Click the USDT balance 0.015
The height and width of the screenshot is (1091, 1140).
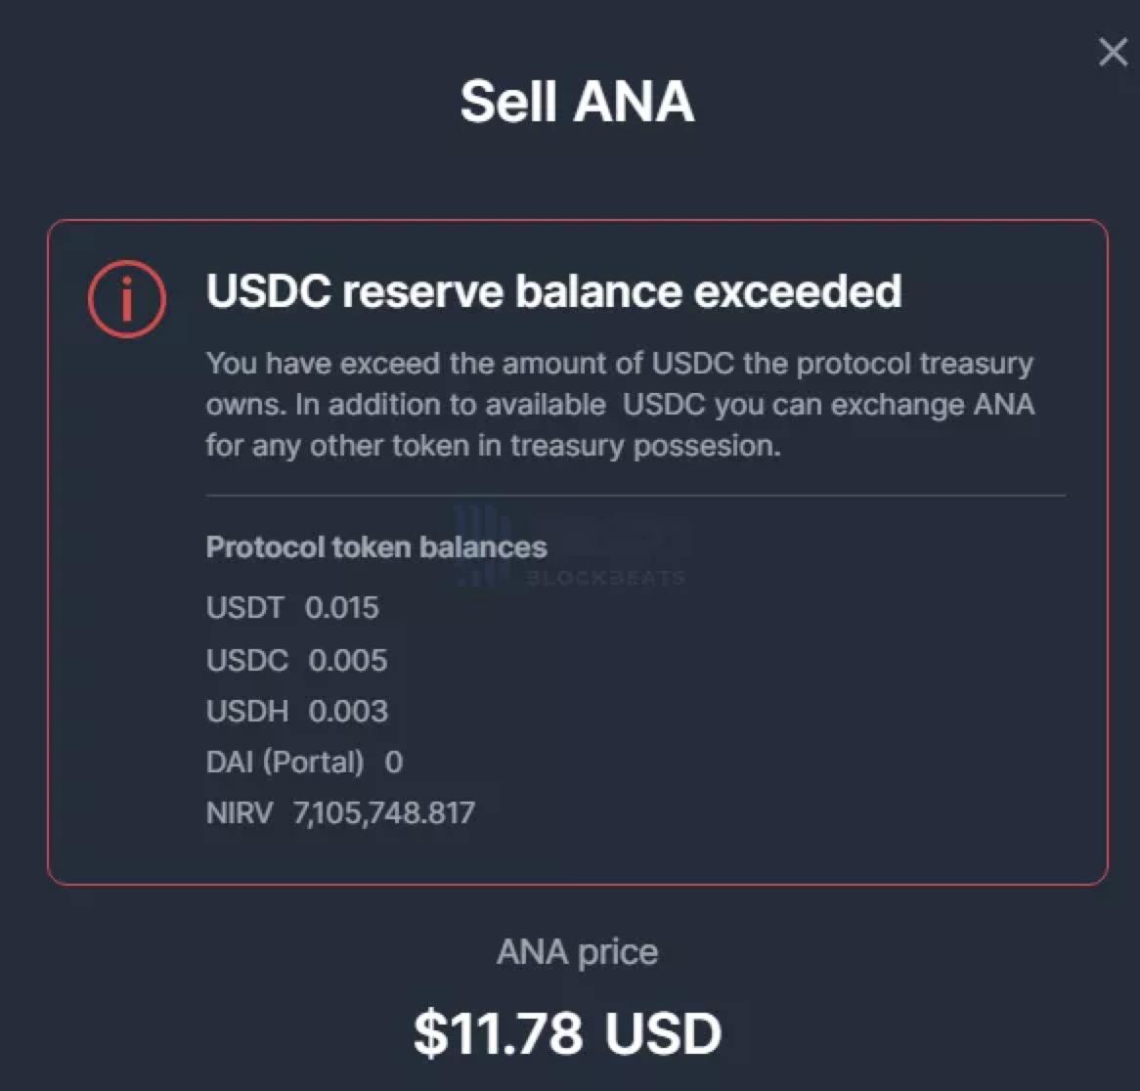(341, 608)
